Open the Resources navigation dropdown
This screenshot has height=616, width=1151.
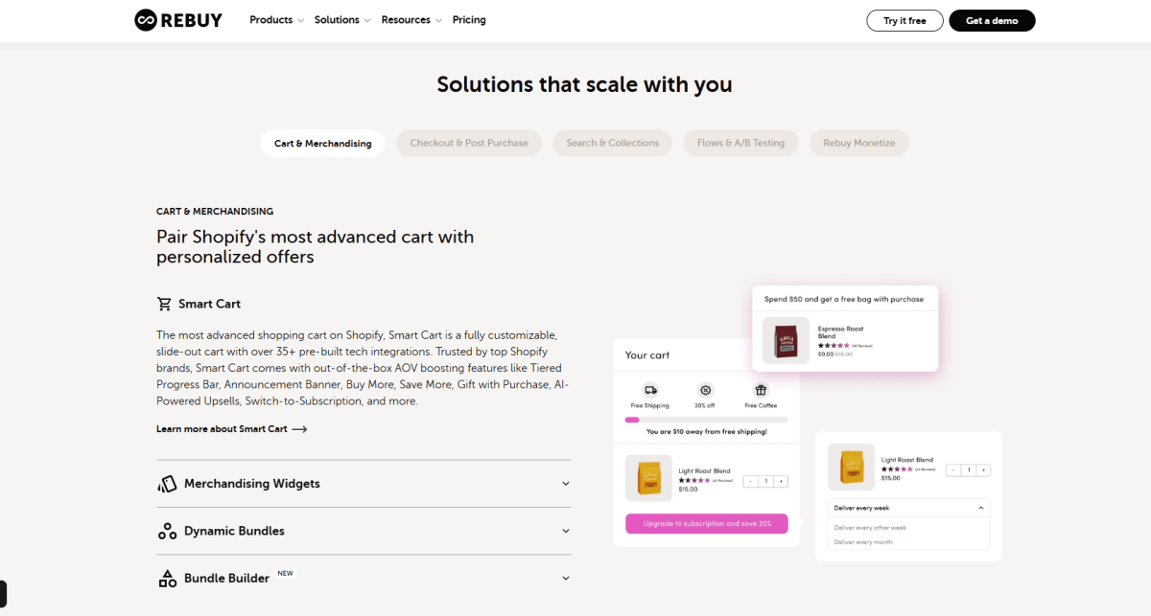click(x=411, y=20)
